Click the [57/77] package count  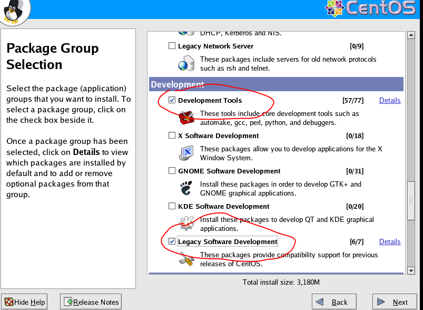click(353, 101)
